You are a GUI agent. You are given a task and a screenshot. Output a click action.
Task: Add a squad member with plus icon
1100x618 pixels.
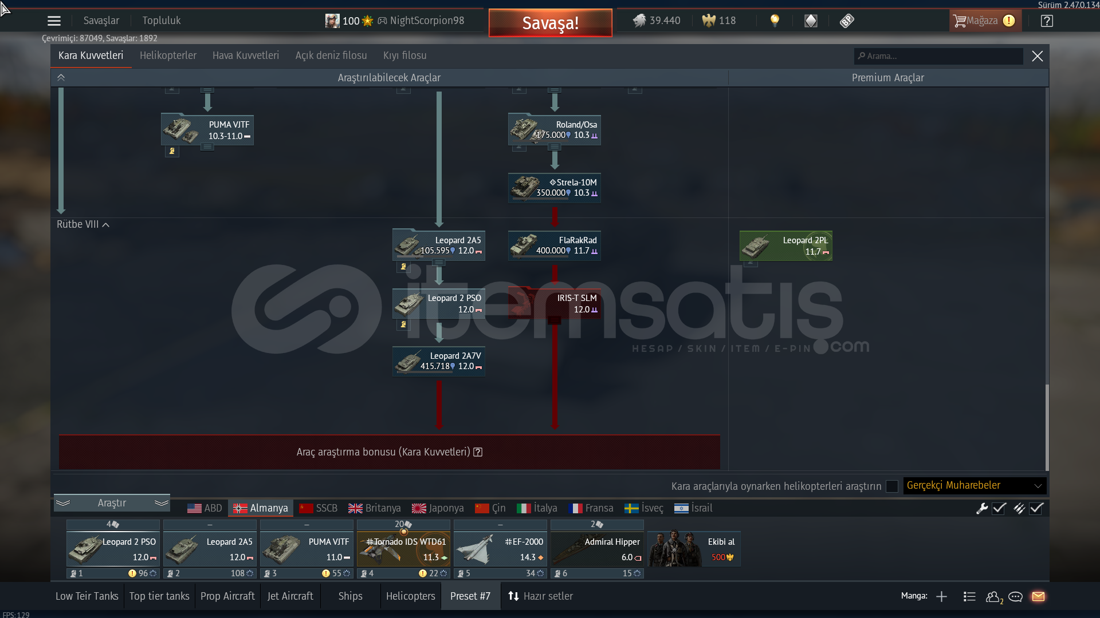coord(941,597)
